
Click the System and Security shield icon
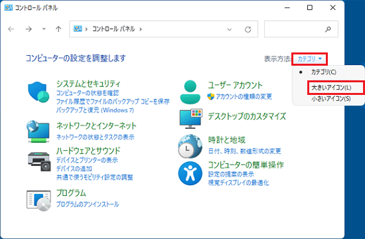[38, 92]
